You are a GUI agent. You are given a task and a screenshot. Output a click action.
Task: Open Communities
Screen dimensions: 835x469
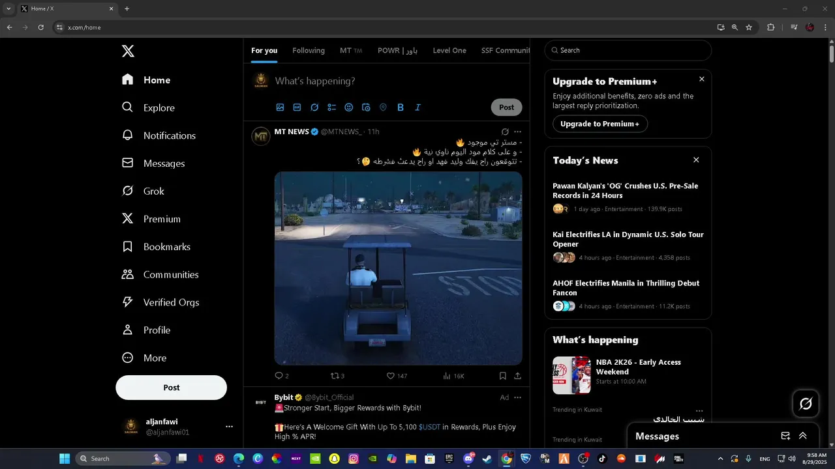160,274
